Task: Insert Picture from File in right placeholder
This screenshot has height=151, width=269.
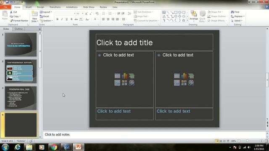Action: (177, 83)
